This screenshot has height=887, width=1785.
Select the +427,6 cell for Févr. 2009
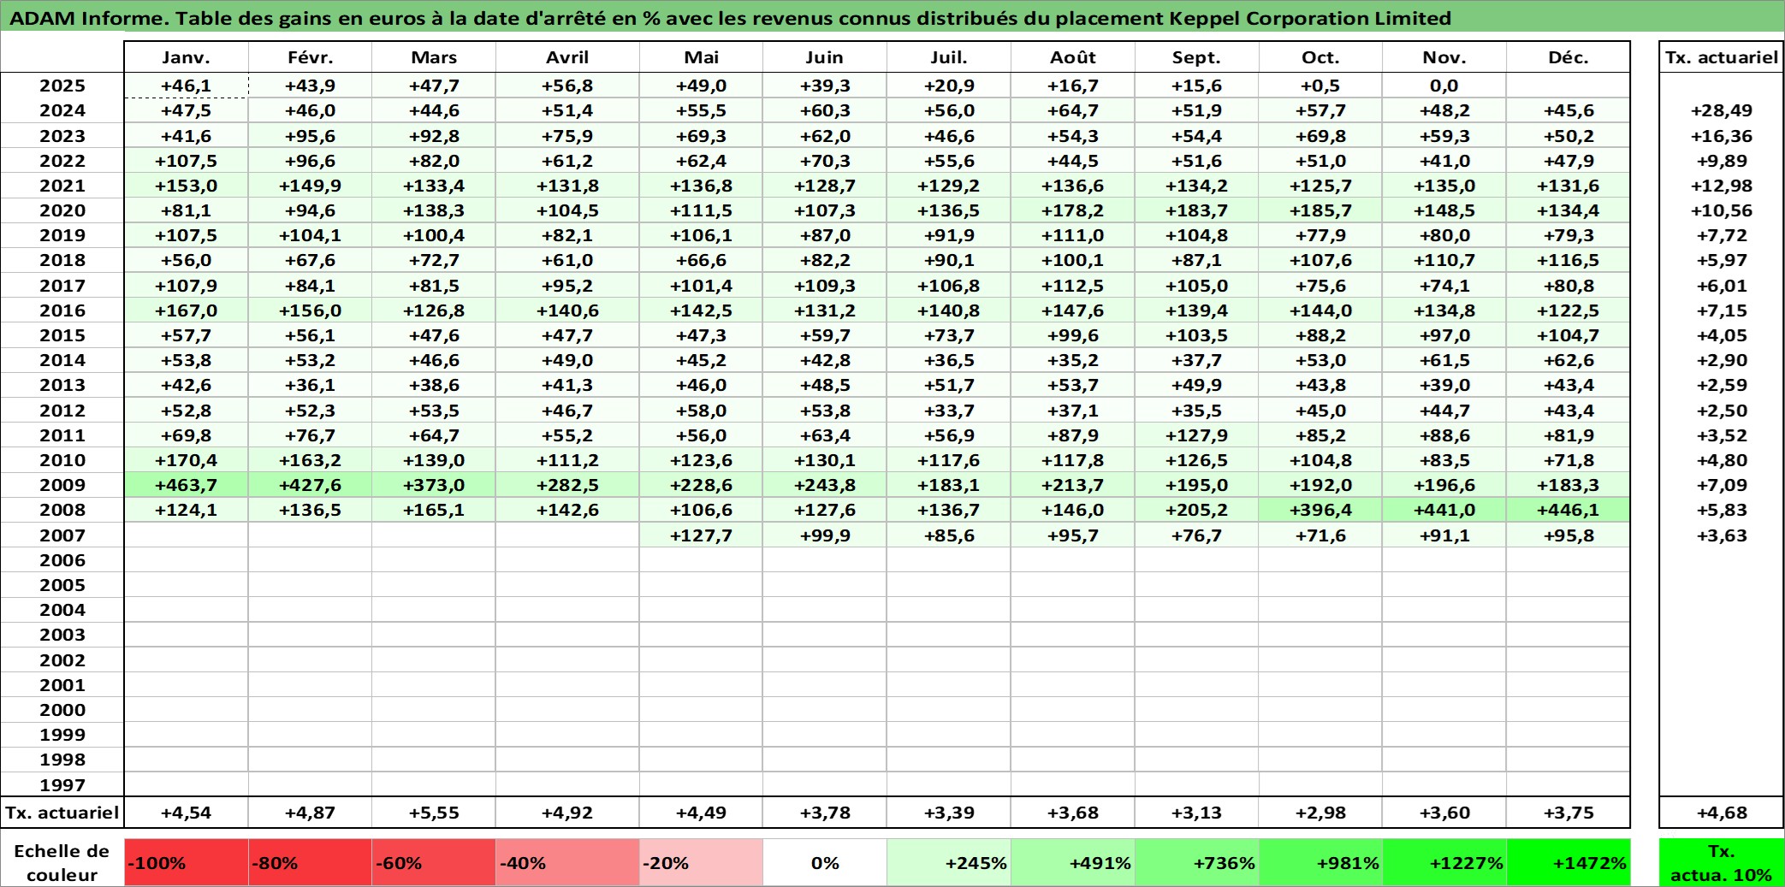pyautogui.click(x=310, y=485)
